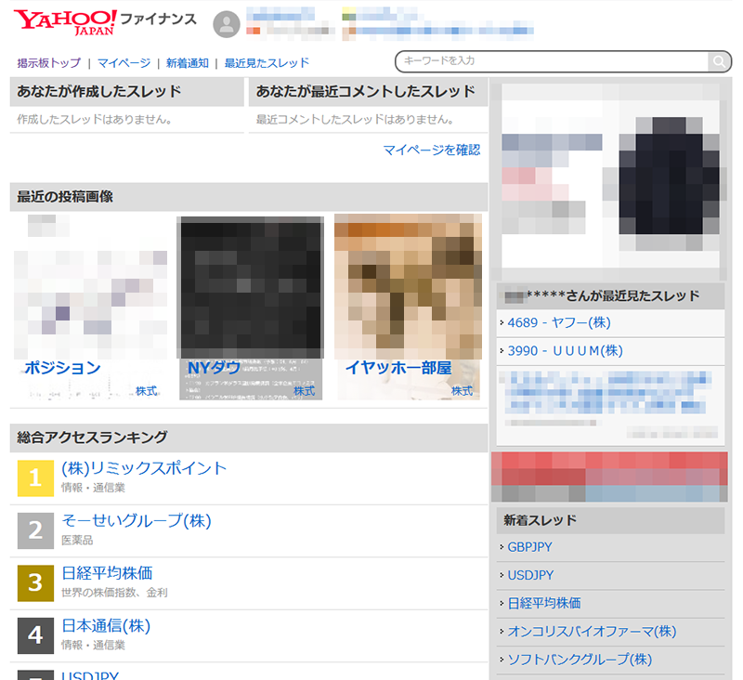Click the あなたが最近コメントしたスレッド heading
This screenshot has height=680, width=743.
point(366,91)
